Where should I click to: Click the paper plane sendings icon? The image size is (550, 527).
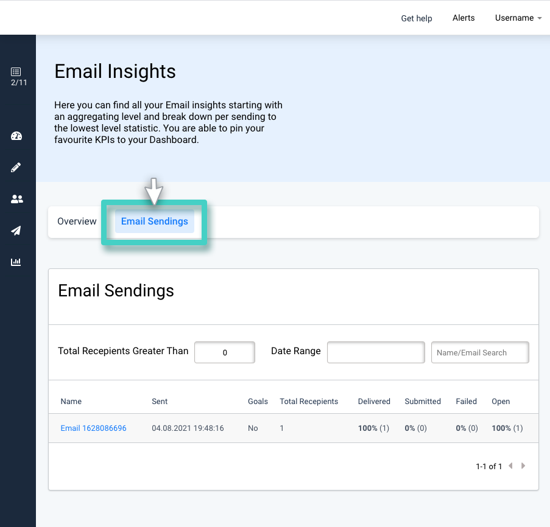tap(16, 231)
